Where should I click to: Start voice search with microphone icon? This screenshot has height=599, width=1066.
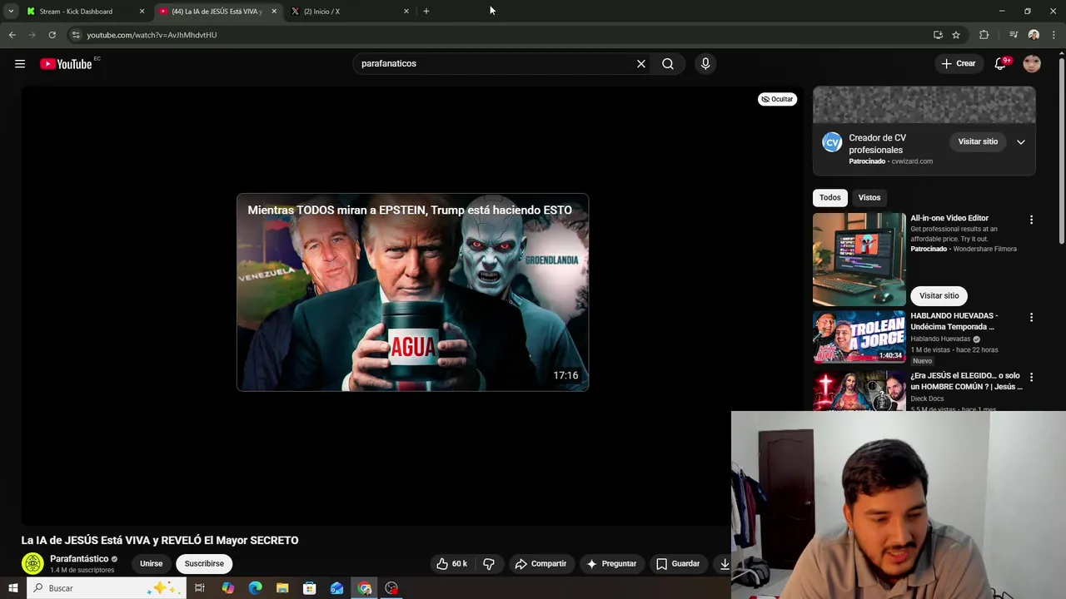click(705, 63)
